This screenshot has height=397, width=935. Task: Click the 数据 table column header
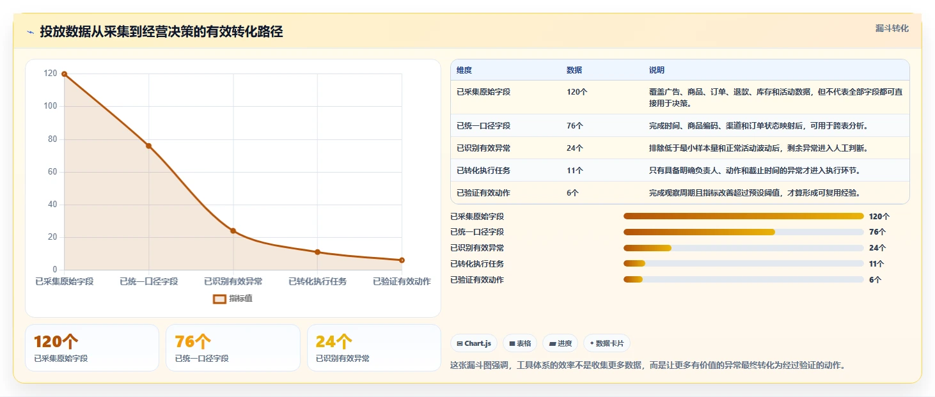click(x=574, y=70)
